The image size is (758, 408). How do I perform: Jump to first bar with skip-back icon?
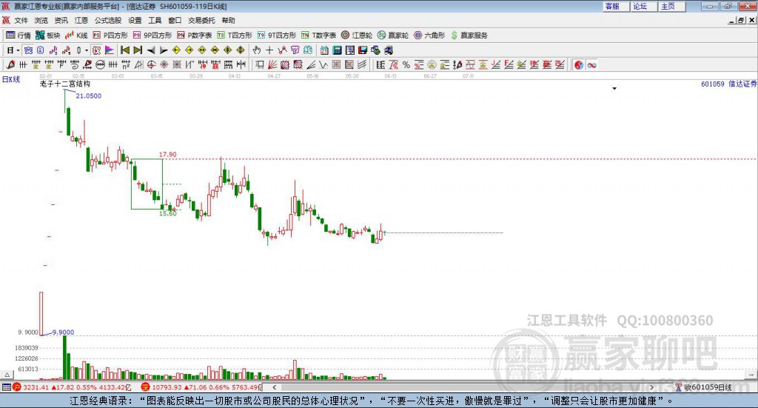coord(125,50)
